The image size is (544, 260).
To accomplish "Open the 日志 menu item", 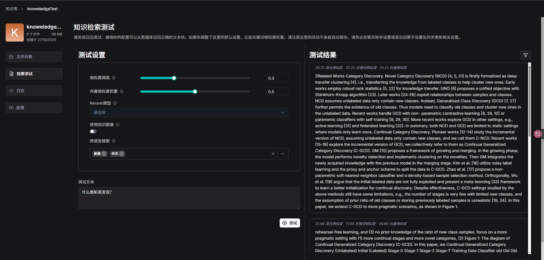I will tap(34, 91).
